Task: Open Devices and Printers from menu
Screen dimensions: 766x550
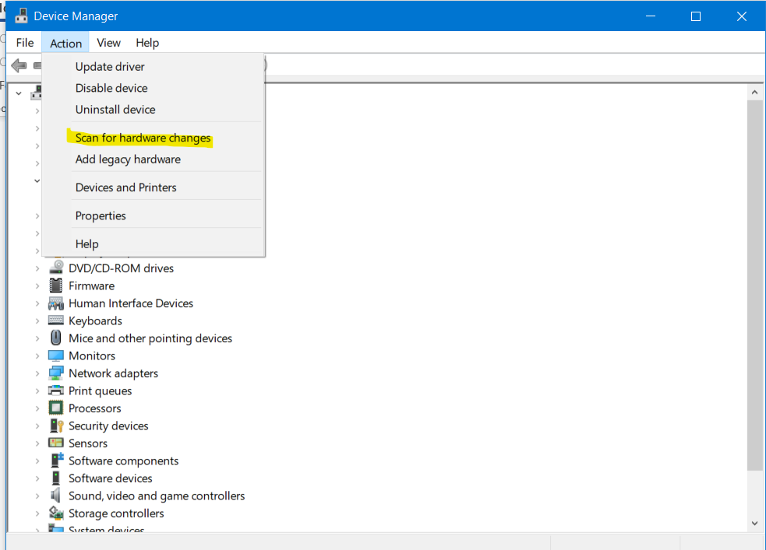Action: 154,187
